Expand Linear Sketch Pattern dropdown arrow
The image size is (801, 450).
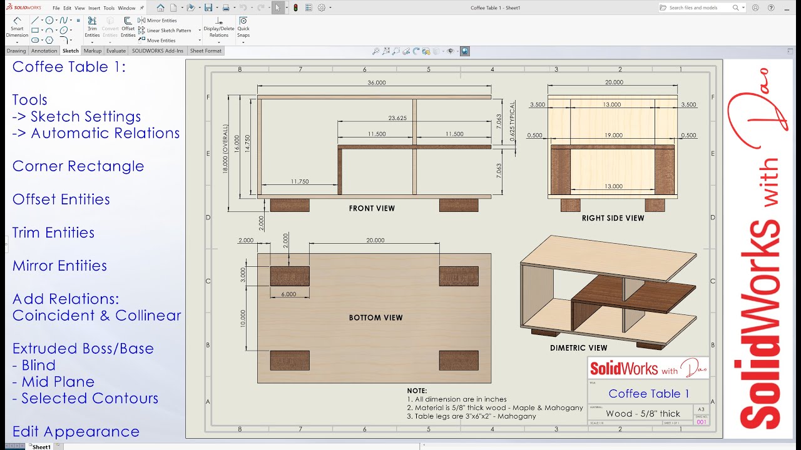(x=200, y=30)
